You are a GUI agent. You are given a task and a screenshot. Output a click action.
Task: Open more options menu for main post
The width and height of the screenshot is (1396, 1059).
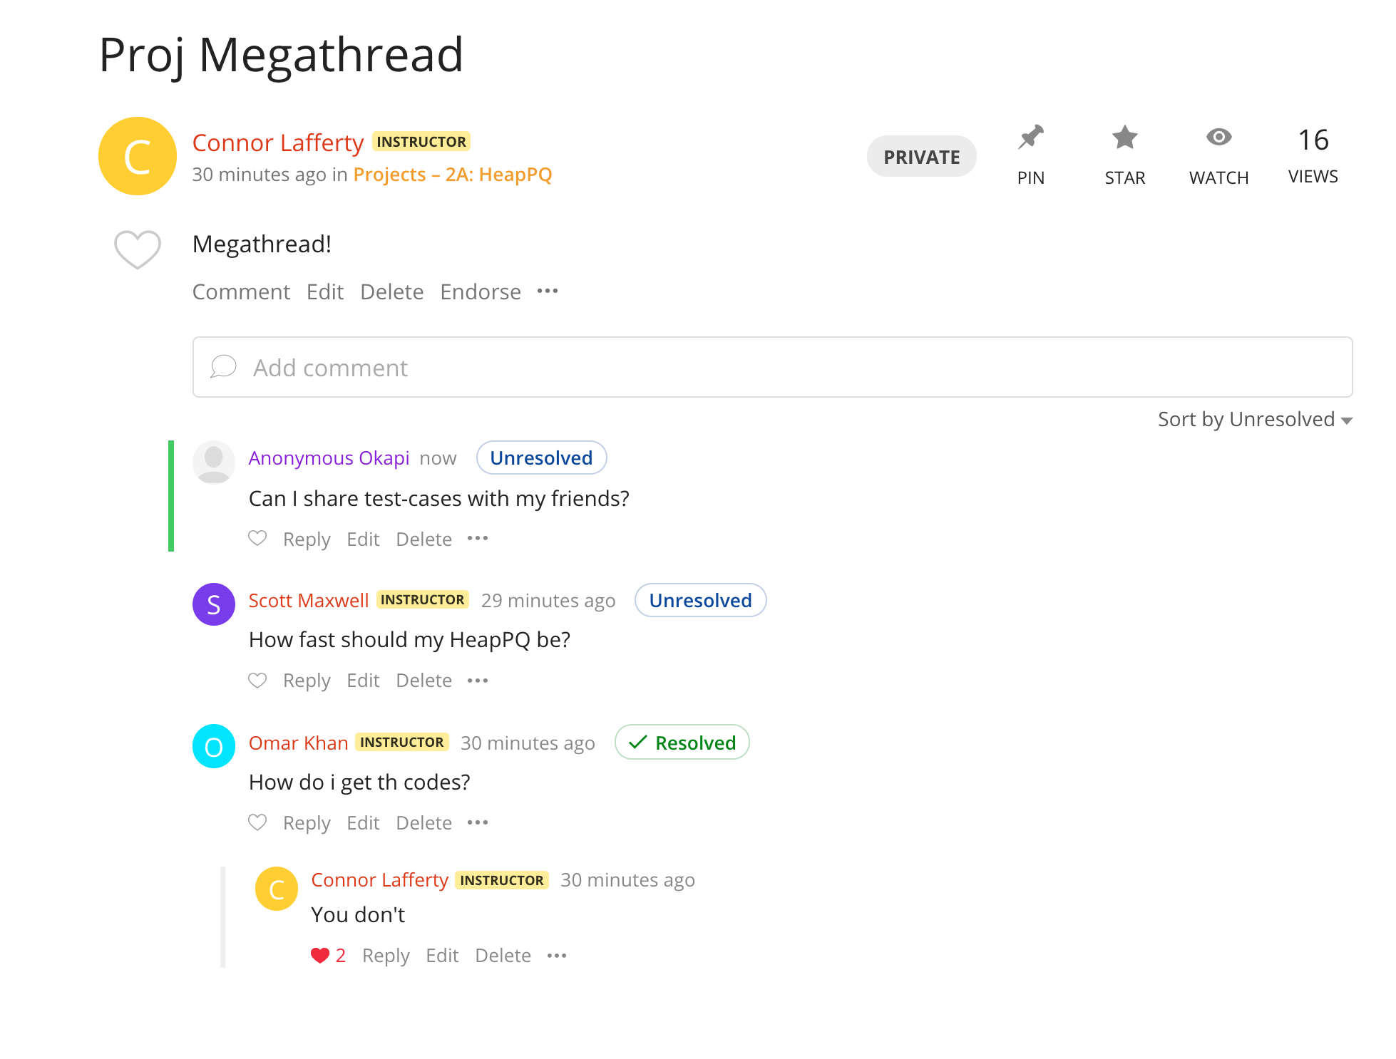548,291
